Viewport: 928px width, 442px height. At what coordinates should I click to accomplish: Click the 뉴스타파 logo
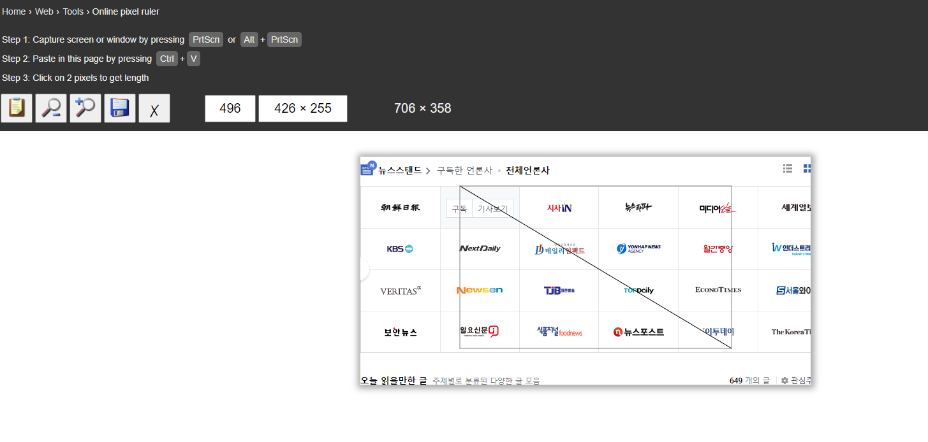638,207
